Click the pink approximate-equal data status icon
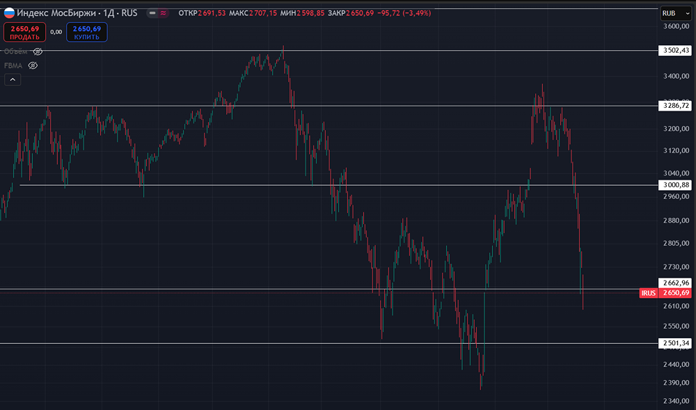 click(x=164, y=13)
